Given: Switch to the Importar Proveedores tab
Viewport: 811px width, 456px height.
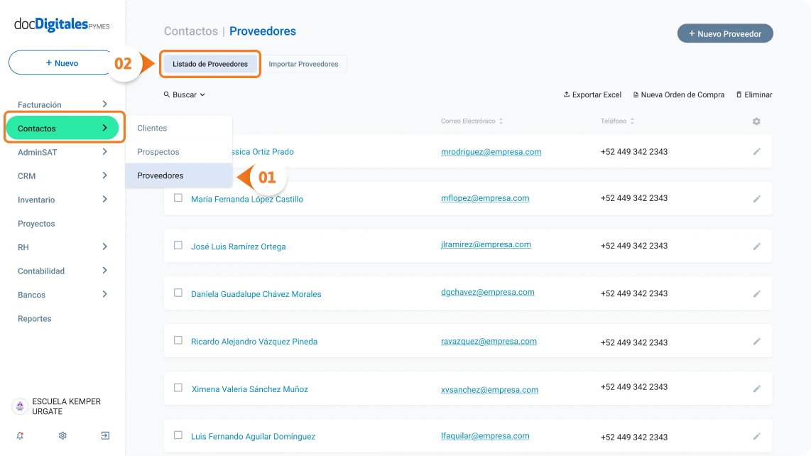Looking at the screenshot, I should pyautogui.click(x=304, y=64).
